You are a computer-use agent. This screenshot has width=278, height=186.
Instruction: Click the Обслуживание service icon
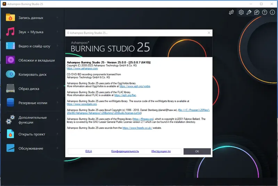(10, 148)
